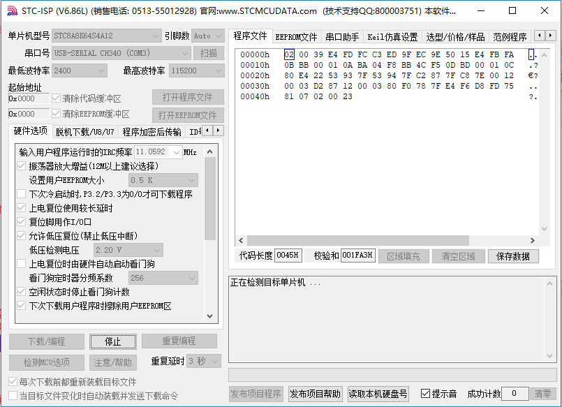Close the STC-ISP window

tap(545, 11)
